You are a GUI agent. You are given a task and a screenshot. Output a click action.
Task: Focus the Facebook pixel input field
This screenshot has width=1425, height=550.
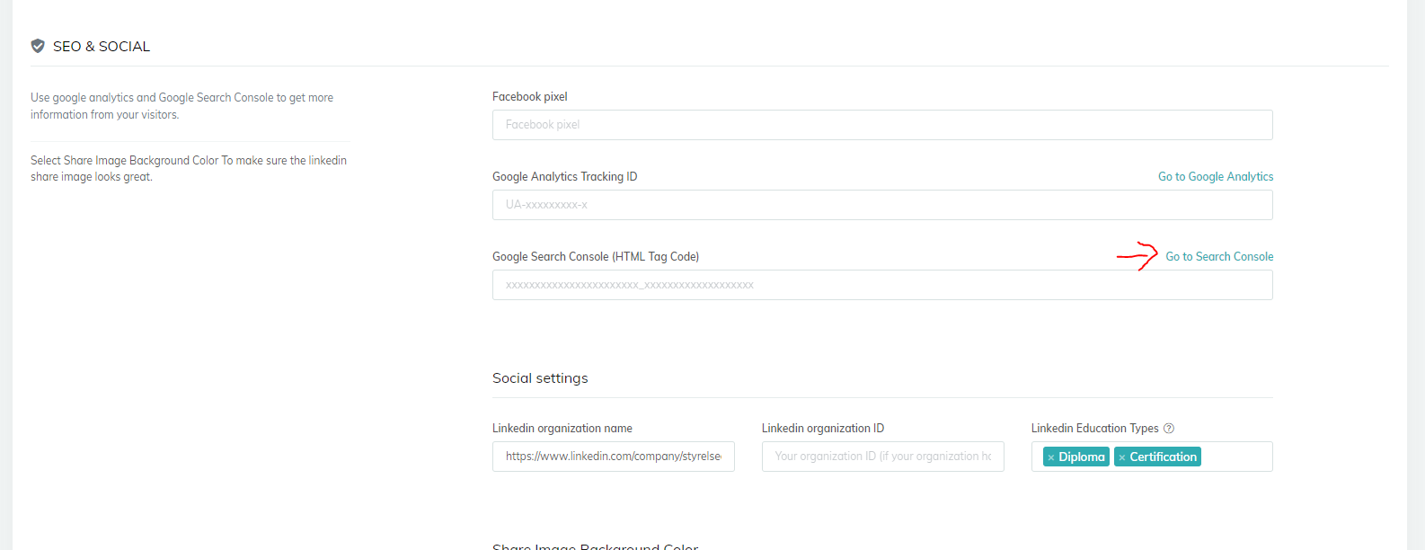point(881,125)
